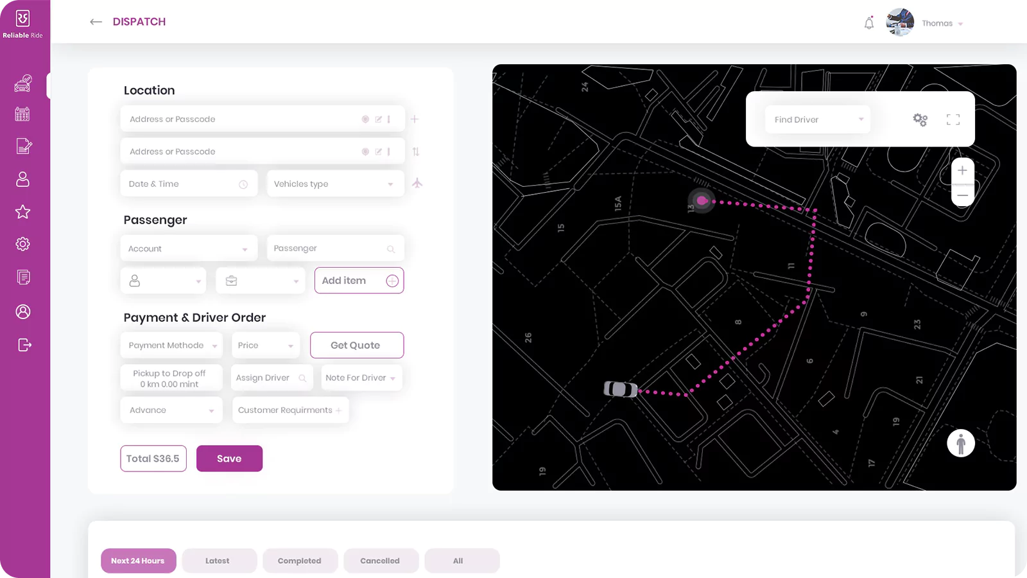Image resolution: width=1027 pixels, height=578 pixels.
Task: Open the favorites star in sidebar
Action: (22, 212)
